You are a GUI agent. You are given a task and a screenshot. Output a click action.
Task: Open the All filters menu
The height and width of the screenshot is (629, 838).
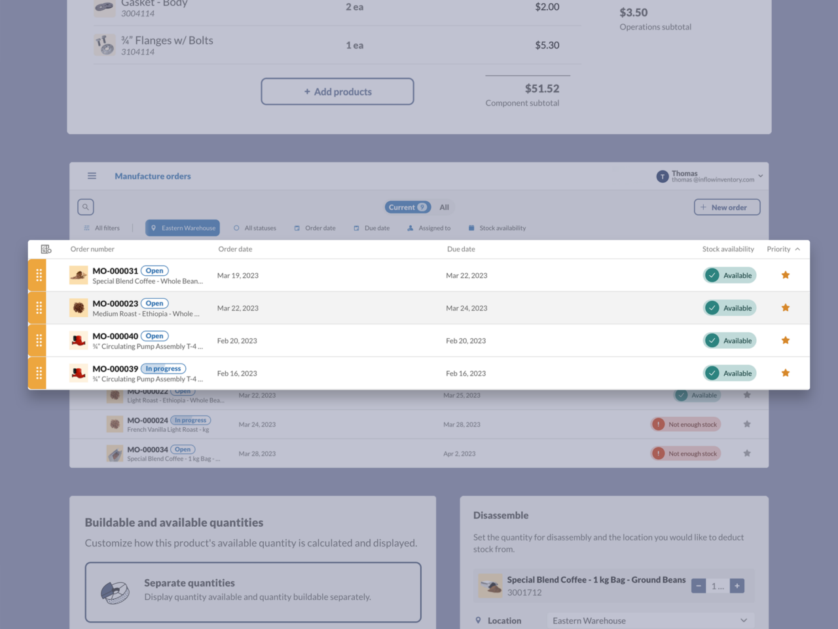coord(102,227)
